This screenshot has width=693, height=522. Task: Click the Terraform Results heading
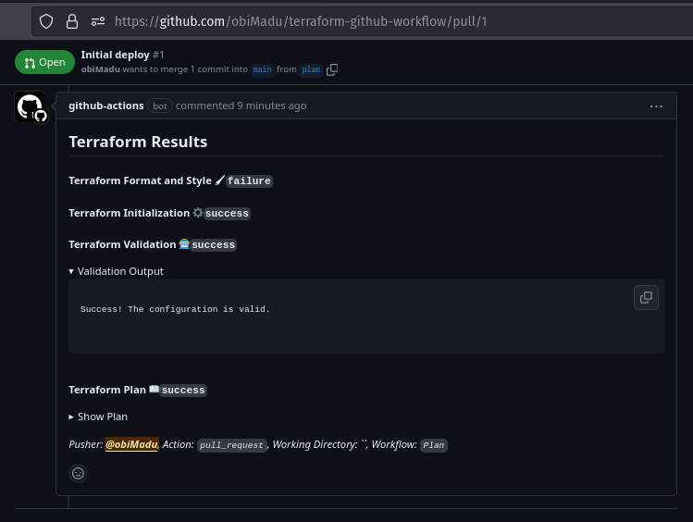click(x=138, y=142)
